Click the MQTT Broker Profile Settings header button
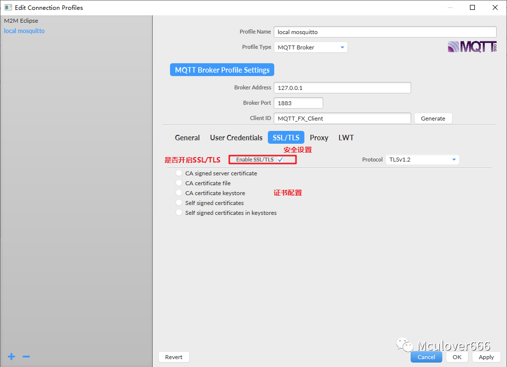Screen dimensions: 507x367 click(x=222, y=70)
